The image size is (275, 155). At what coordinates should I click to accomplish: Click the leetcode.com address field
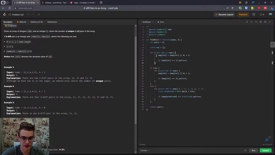pyautogui.click(x=25, y=8)
